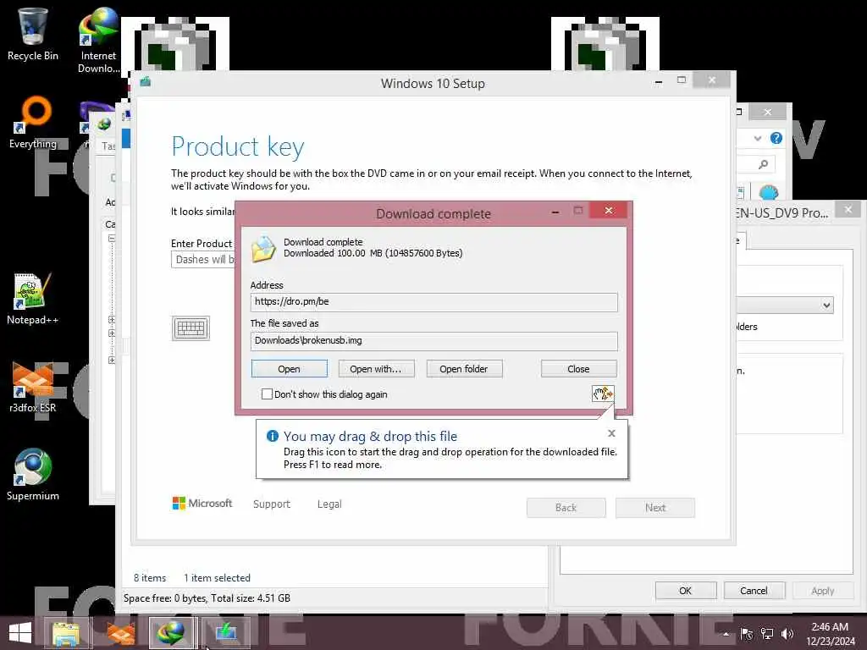Click the Back button in Setup
The height and width of the screenshot is (650, 867).
[566, 508]
